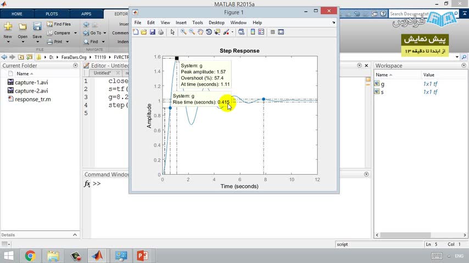Open Command Window actions dropdown
This screenshot has height=263, width=469.
[366, 174]
